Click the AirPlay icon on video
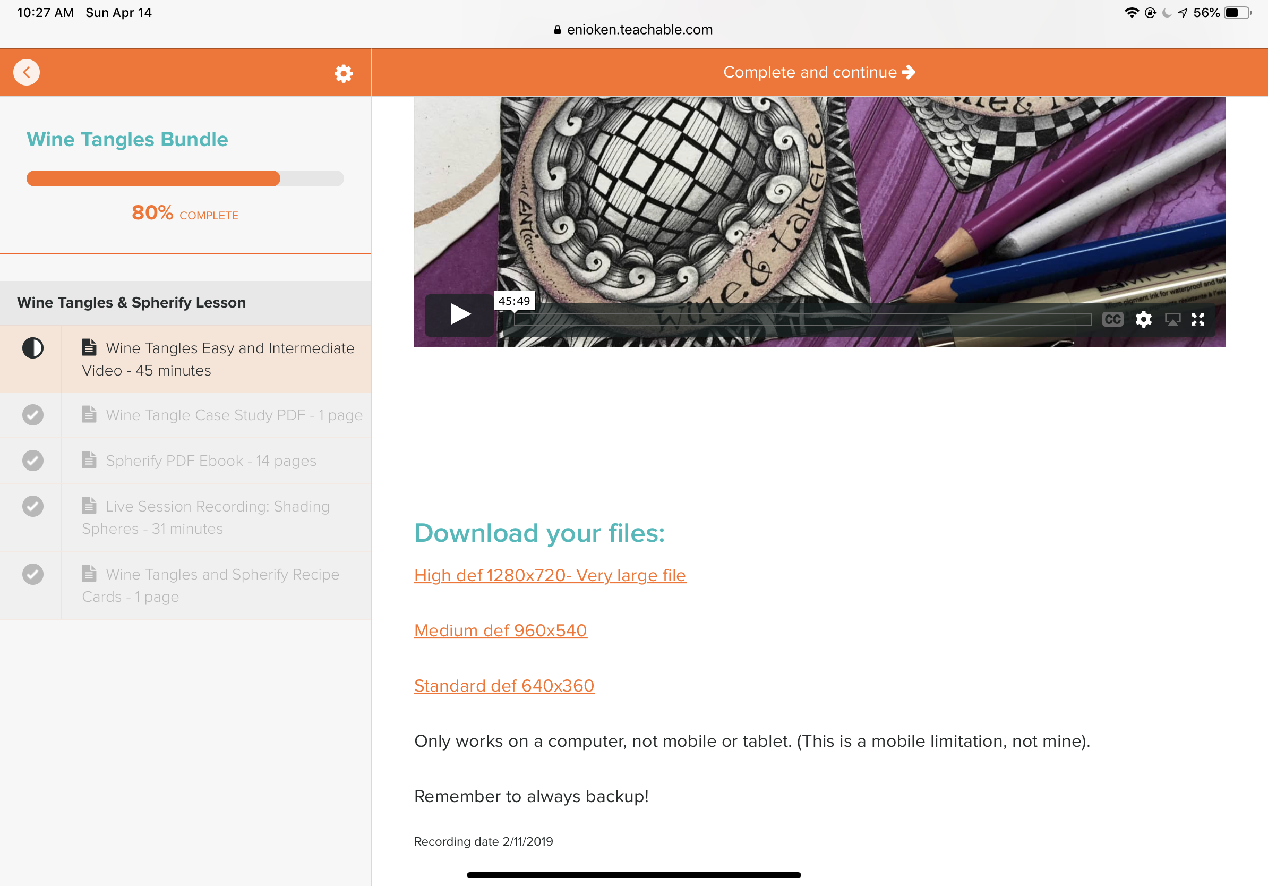Screen dimensions: 1268x886 pyautogui.click(x=1172, y=319)
